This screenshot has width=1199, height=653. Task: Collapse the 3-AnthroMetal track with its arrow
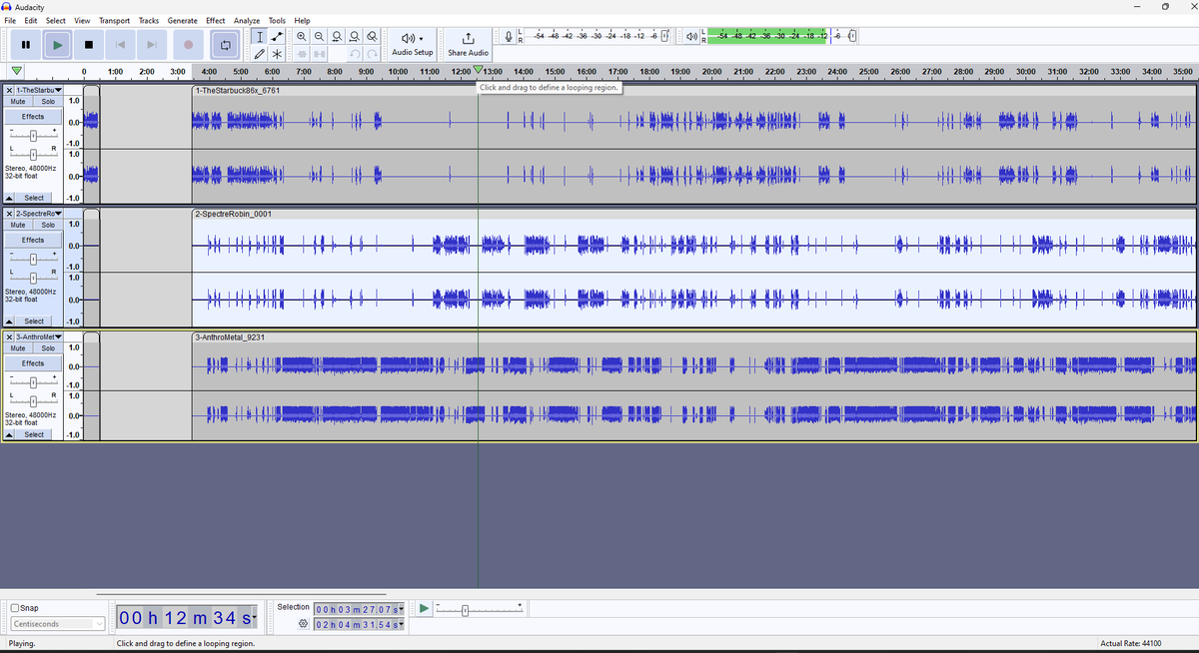(x=10, y=434)
